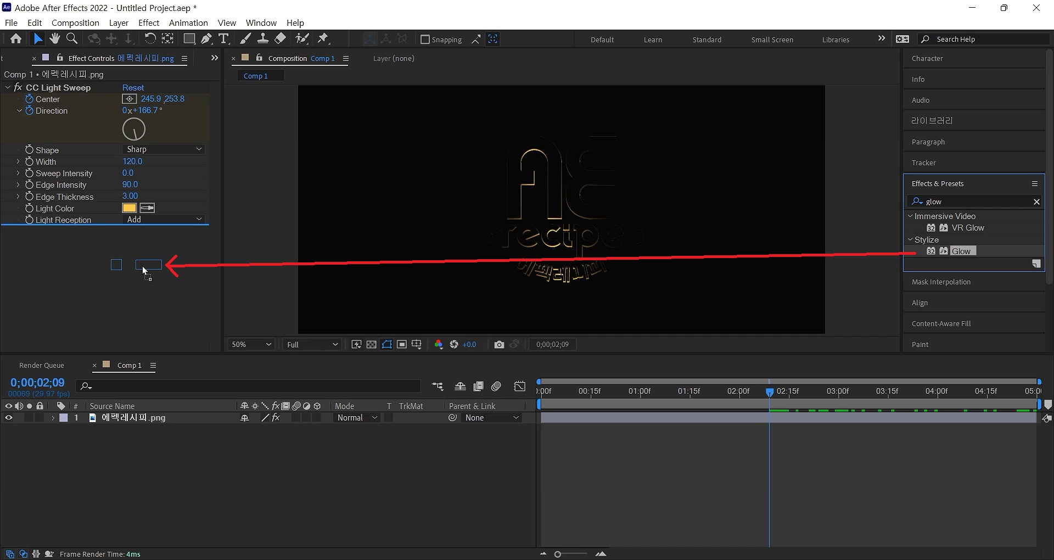Viewport: 1054px width, 560px height.
Task: Select the Hand tool
Action: coord(54,38)
